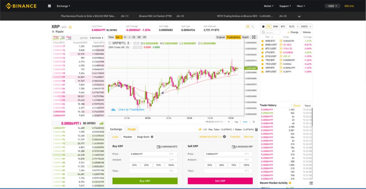Unfavorite the ETH/BTC pair star
Image resolution: width=366 pixels, height=189 pixels.
coord(263,52)
